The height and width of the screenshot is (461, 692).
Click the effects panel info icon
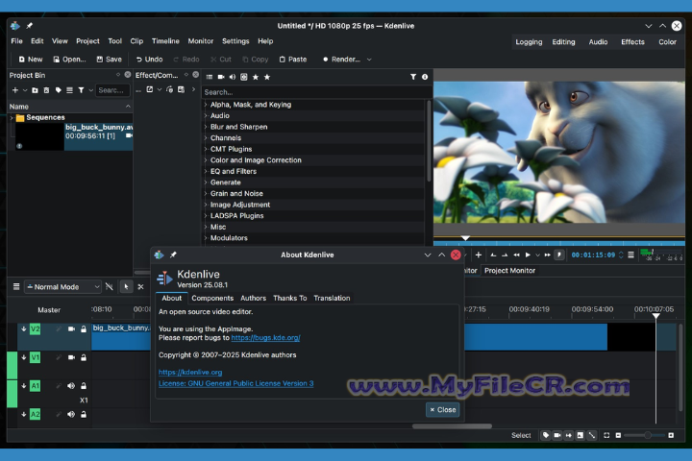pyautogui.click(x=425, y=77)
